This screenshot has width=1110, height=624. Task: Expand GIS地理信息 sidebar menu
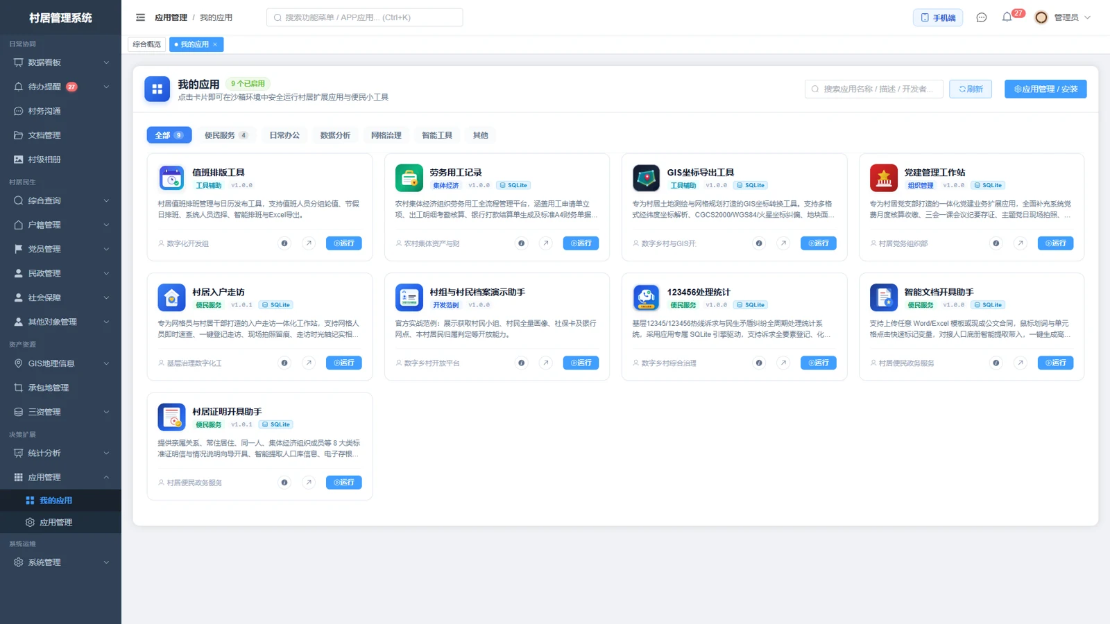pos(60,363)
